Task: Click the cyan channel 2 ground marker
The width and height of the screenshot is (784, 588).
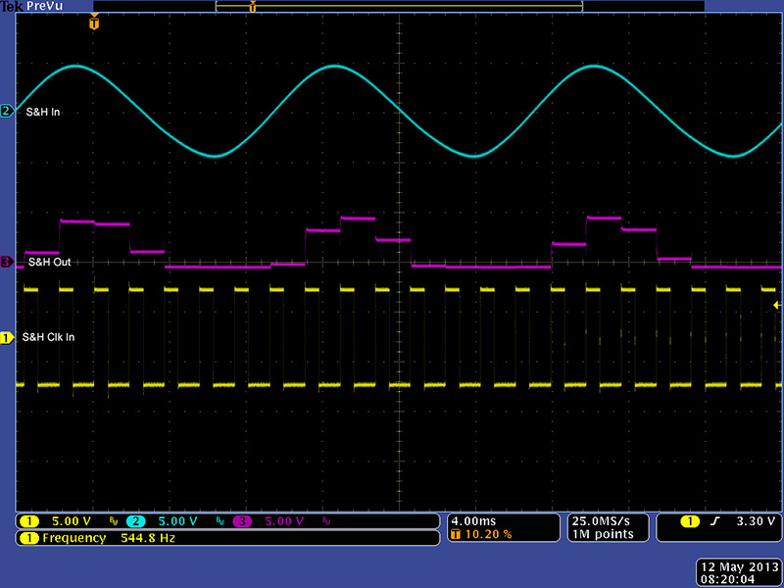Action: pos(7,112)
